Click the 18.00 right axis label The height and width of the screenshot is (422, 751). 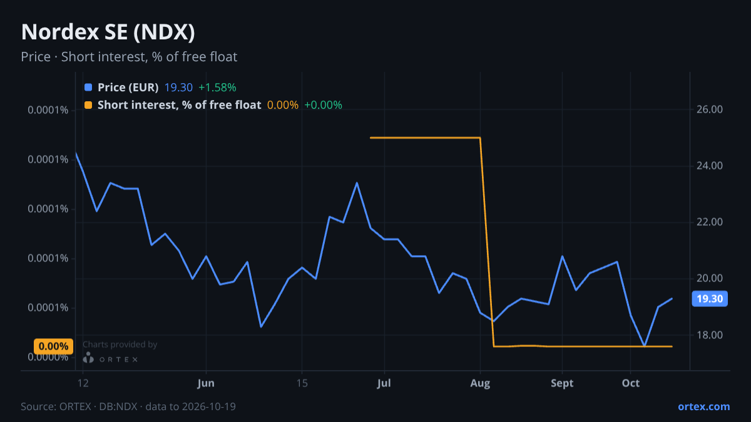pos(710,335)
